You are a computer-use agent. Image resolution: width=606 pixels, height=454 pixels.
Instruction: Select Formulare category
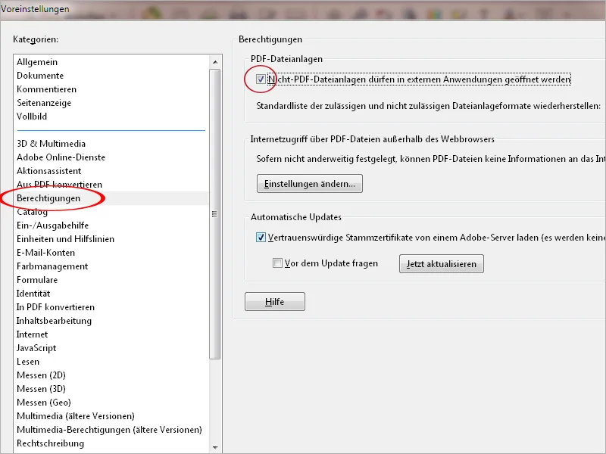pyautogui.click(x=37, y=280)
